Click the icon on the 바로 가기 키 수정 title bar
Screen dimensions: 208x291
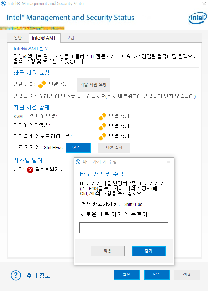78,162
